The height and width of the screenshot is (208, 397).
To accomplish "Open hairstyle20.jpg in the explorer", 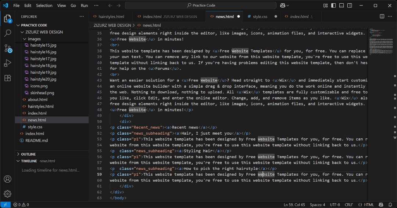I will point(43,79).
